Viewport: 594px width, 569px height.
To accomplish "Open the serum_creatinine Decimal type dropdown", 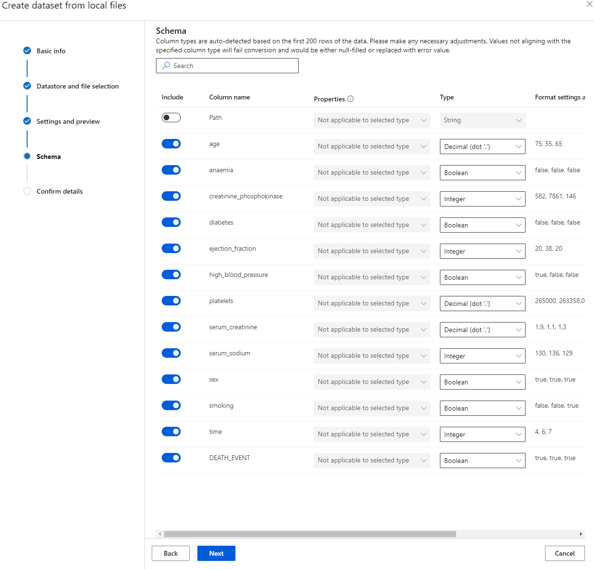I will click(482, 330).
